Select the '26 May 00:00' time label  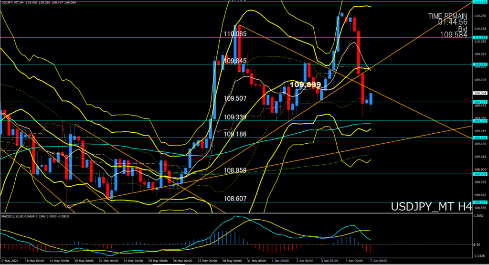pos(182,261)
